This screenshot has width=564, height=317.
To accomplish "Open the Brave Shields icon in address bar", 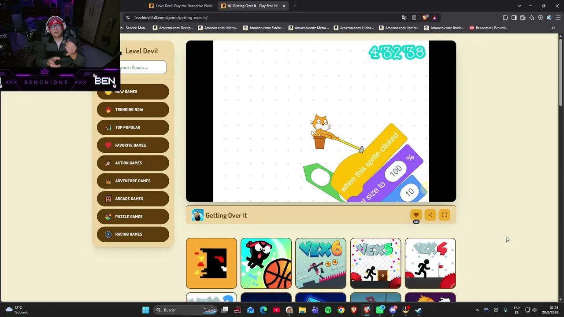I will point(425,18).
